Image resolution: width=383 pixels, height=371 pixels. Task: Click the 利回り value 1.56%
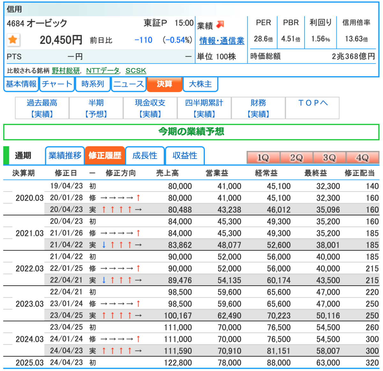click(321, 39)
